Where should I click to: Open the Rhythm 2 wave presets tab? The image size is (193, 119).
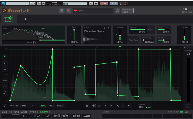(x=45, y=112)
